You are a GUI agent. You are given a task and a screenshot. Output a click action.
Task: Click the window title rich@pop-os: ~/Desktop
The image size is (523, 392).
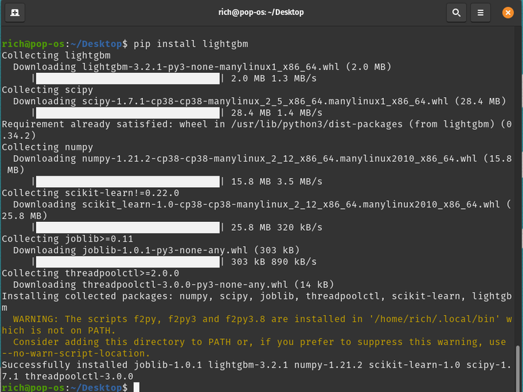[x=261, y=12]
